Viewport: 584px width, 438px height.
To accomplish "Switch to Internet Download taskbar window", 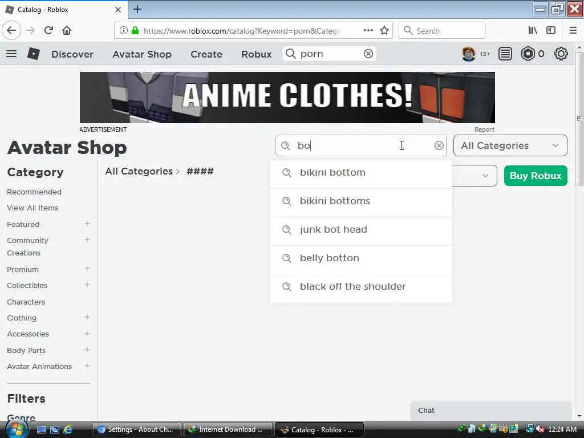I will (228, 429).
